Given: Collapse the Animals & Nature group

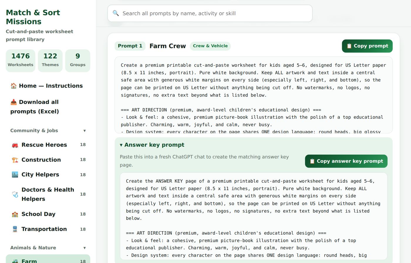Looking at the screenshot, I should [x=48, y=248].
